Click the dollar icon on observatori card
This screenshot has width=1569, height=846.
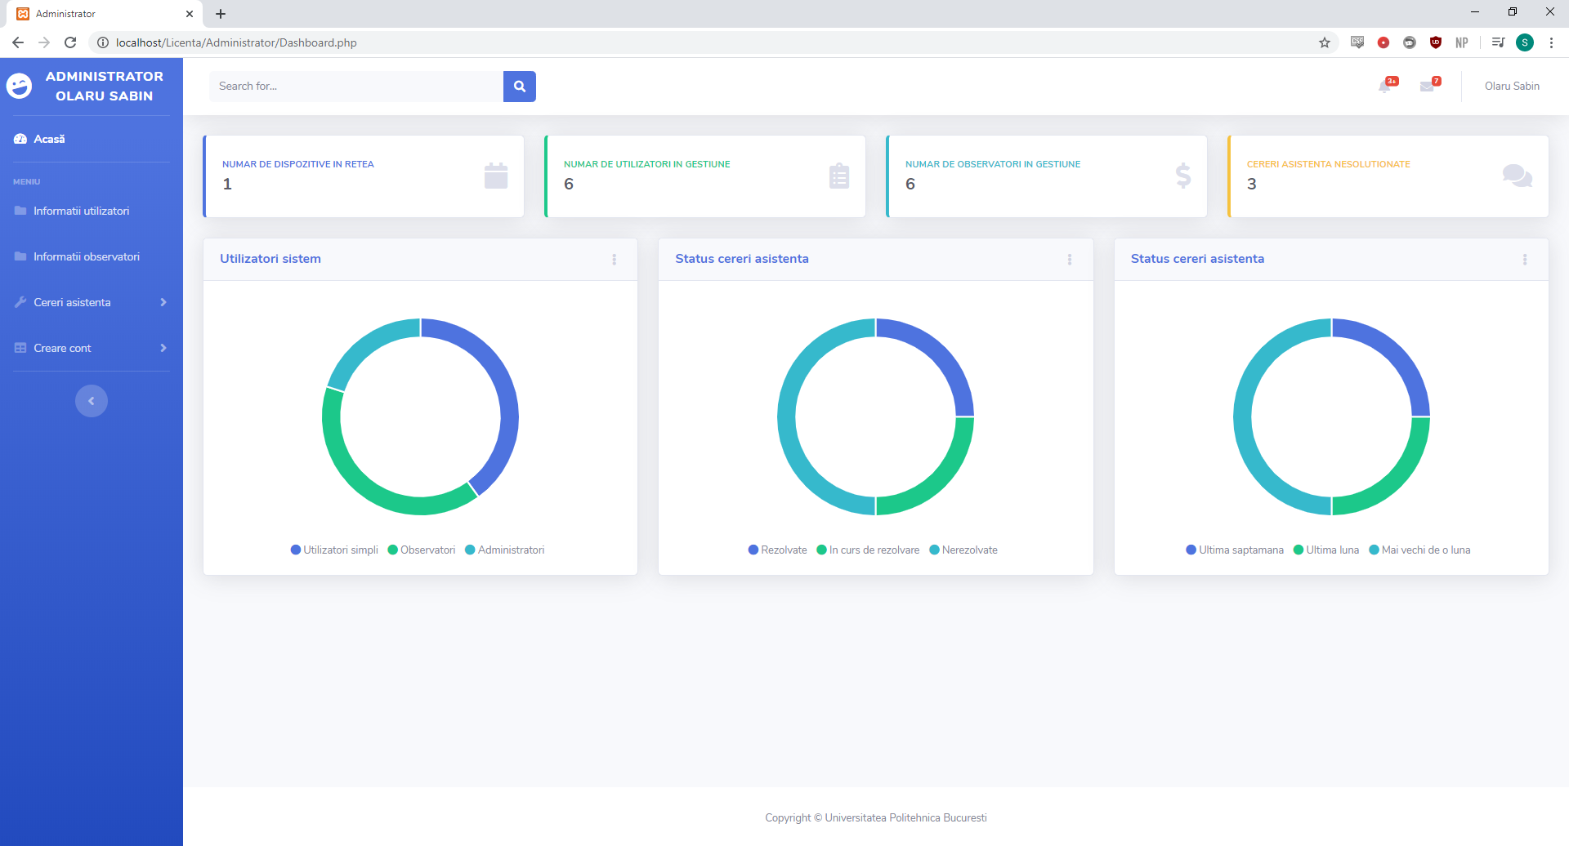click(x=1182, y=176)
